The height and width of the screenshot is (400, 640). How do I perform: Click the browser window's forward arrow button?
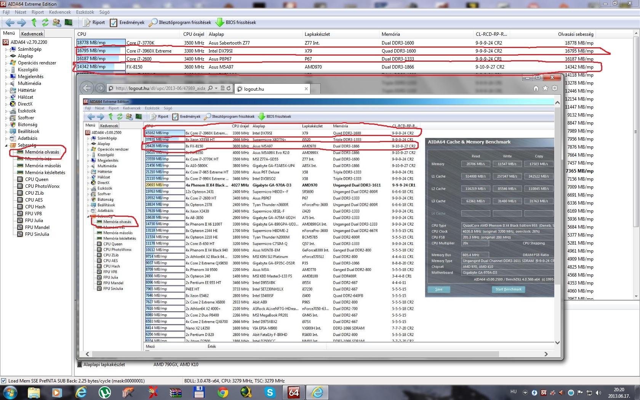[100, 88]
